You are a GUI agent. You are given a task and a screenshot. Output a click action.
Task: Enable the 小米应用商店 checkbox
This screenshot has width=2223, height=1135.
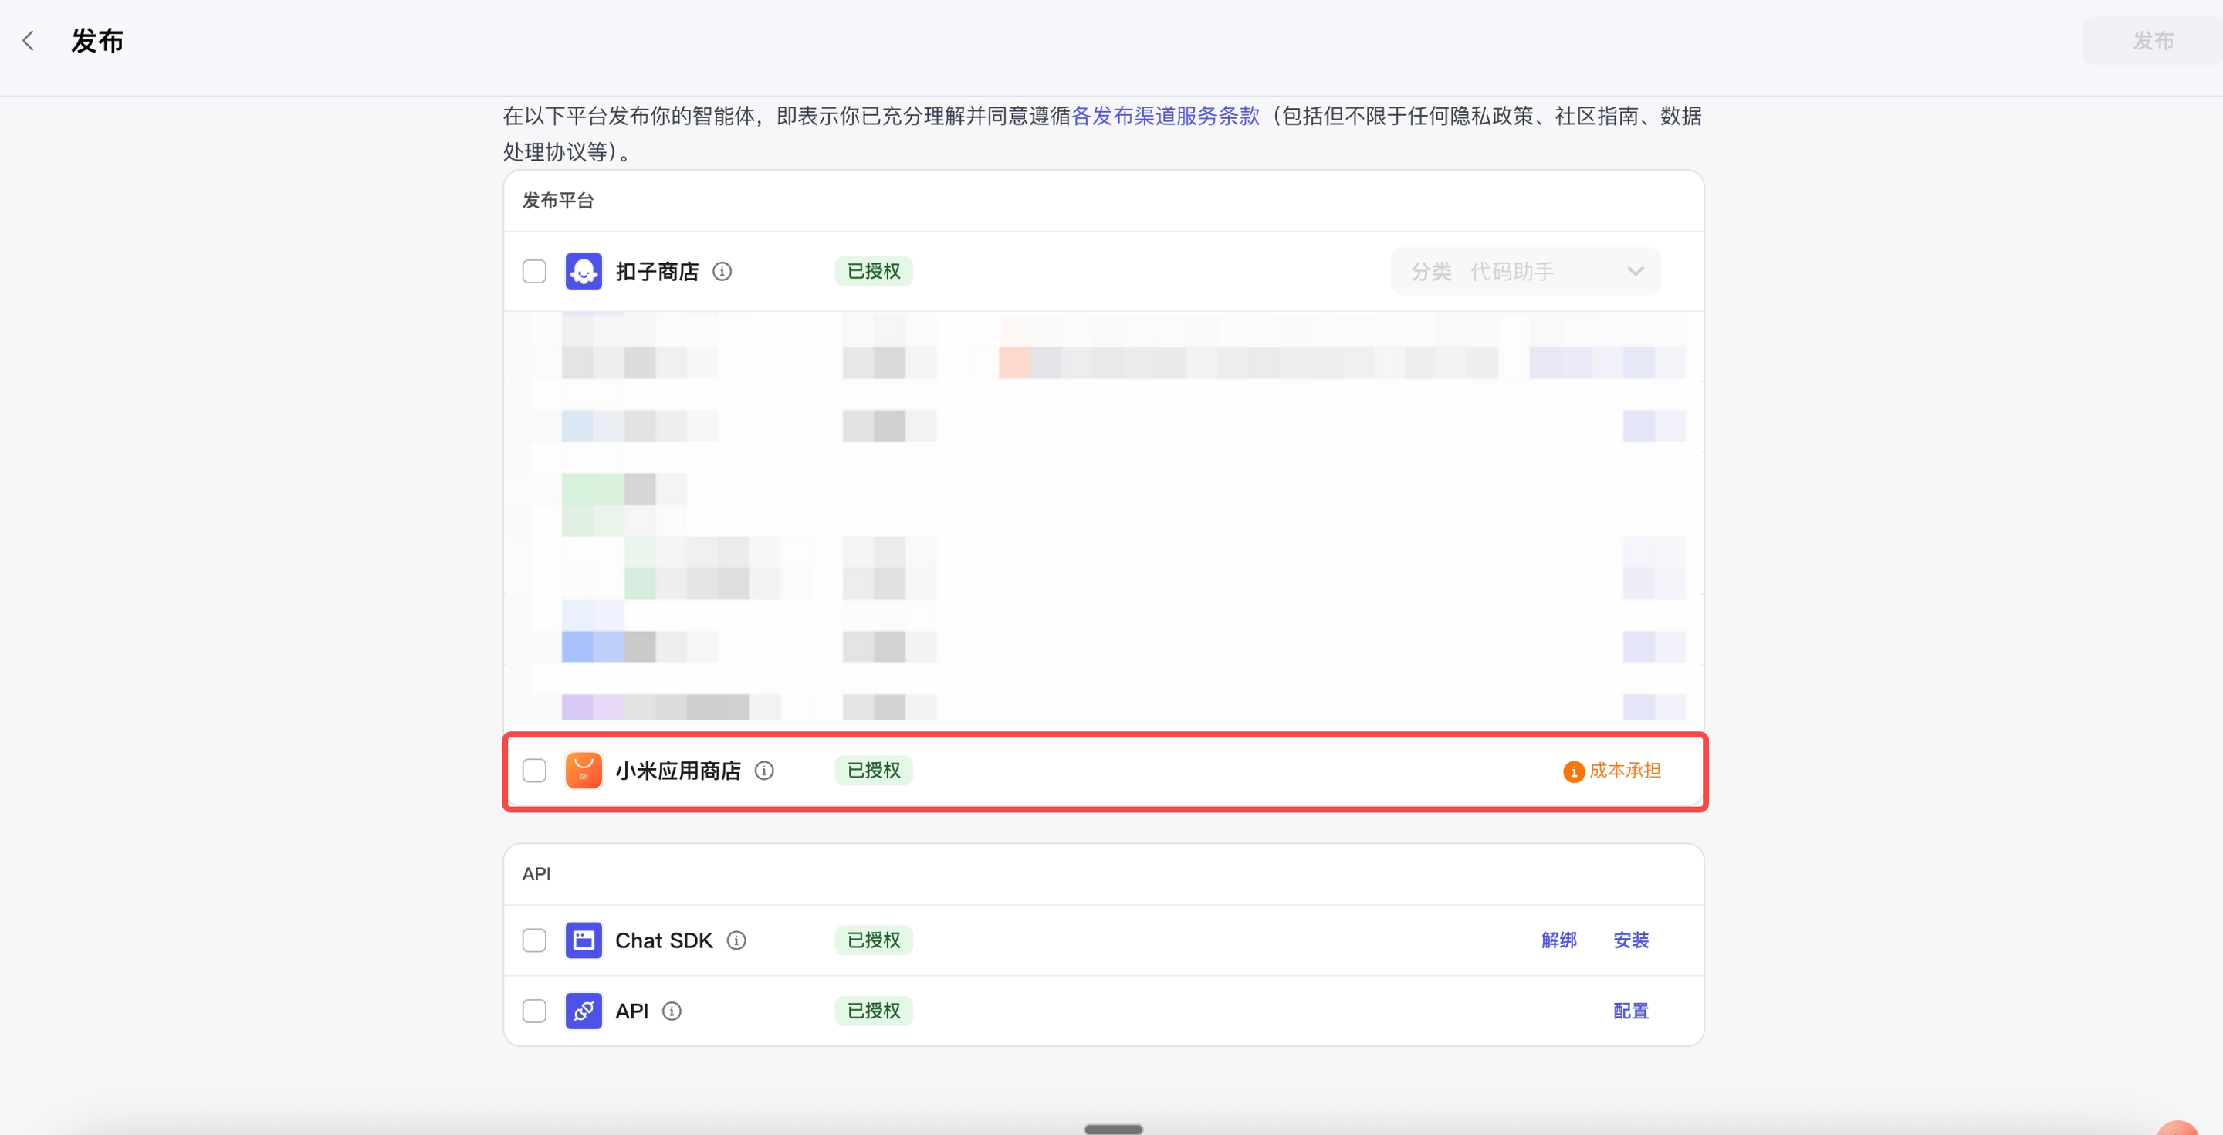click(534, 770)
